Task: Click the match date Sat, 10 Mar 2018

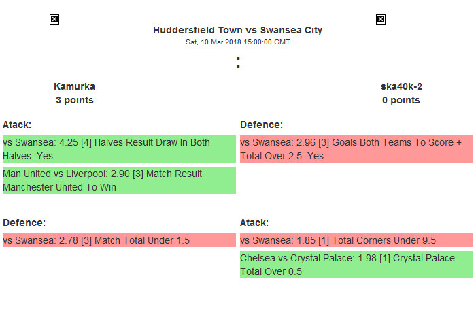Action: coord(237,42)
